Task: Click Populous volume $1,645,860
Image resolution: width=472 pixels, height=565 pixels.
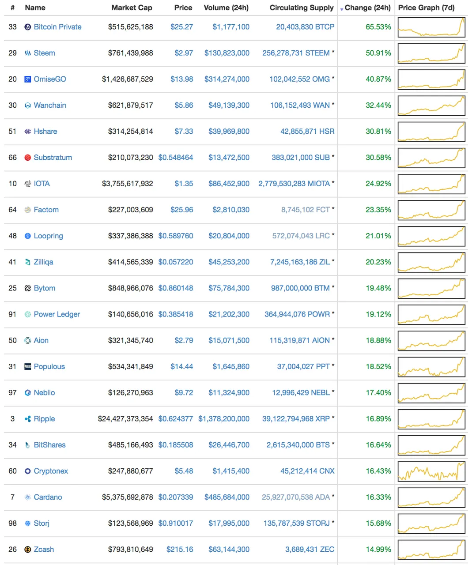Action: [x=231, y=366]
